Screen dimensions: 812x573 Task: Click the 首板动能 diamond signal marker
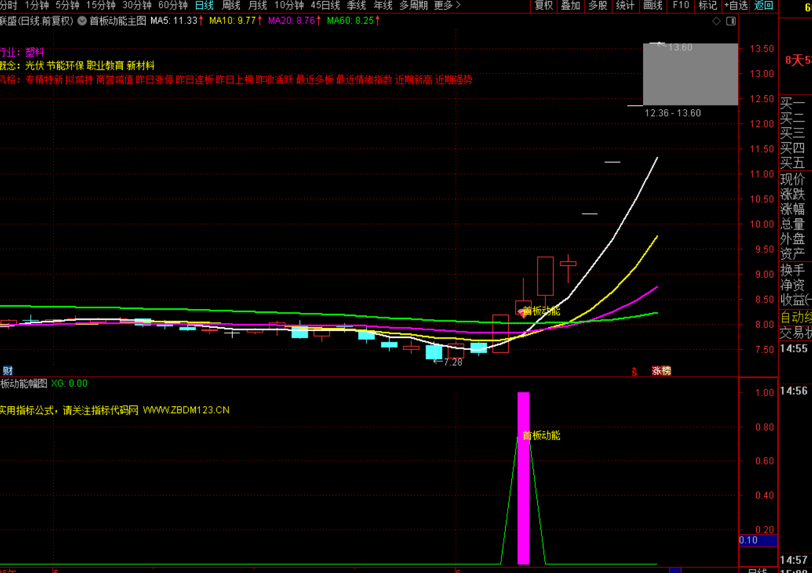coord(522,312)
